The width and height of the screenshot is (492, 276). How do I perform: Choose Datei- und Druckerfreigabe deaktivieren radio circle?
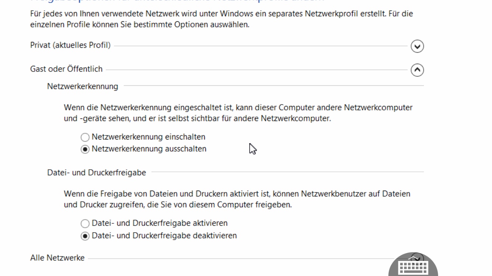point(85,236)
